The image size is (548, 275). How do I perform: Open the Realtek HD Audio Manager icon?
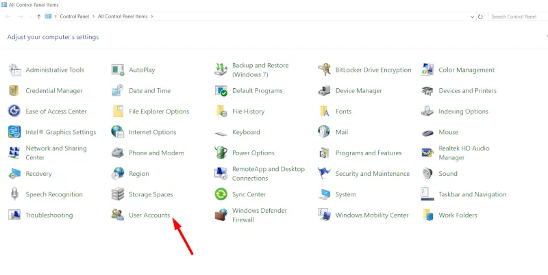427,153
